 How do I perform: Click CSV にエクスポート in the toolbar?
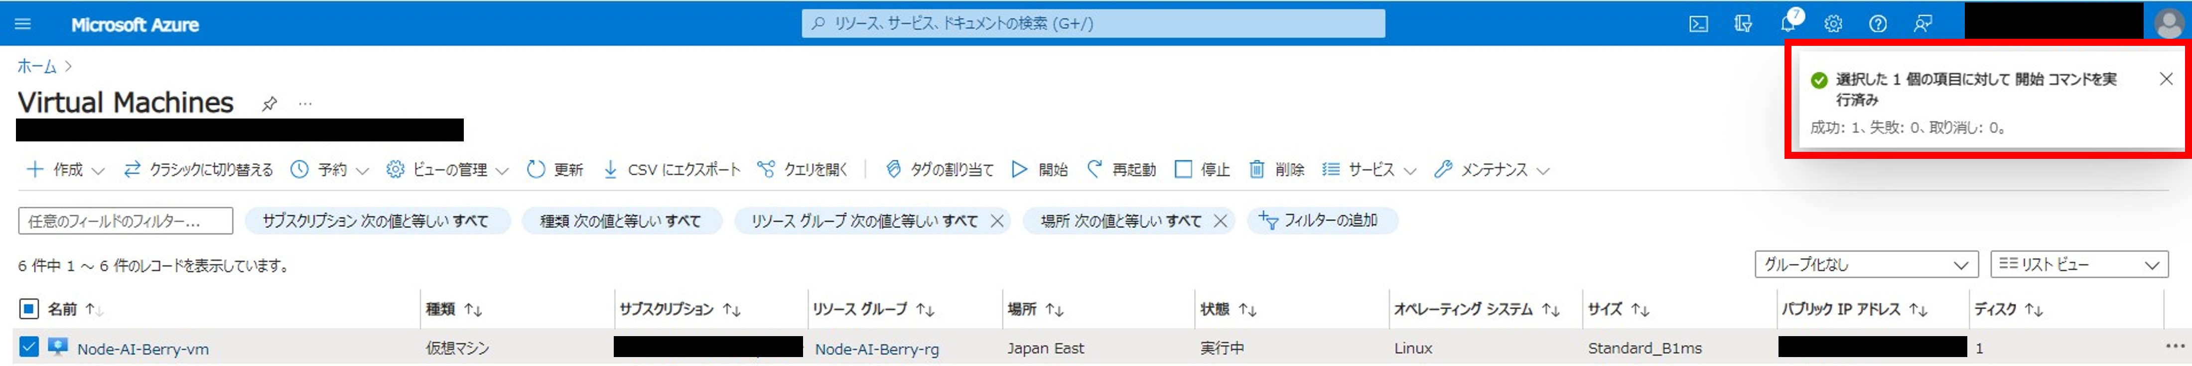tap(672, 169)
